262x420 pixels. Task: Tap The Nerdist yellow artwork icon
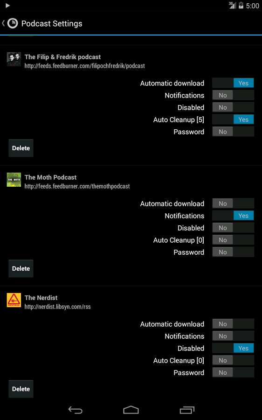(x=14, y=300)
